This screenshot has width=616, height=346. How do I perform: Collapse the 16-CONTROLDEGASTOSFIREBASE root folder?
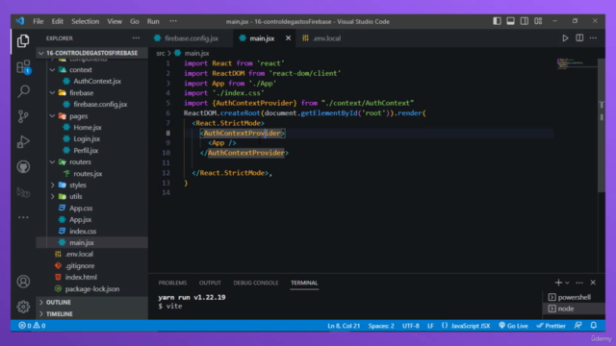[92, 53]
